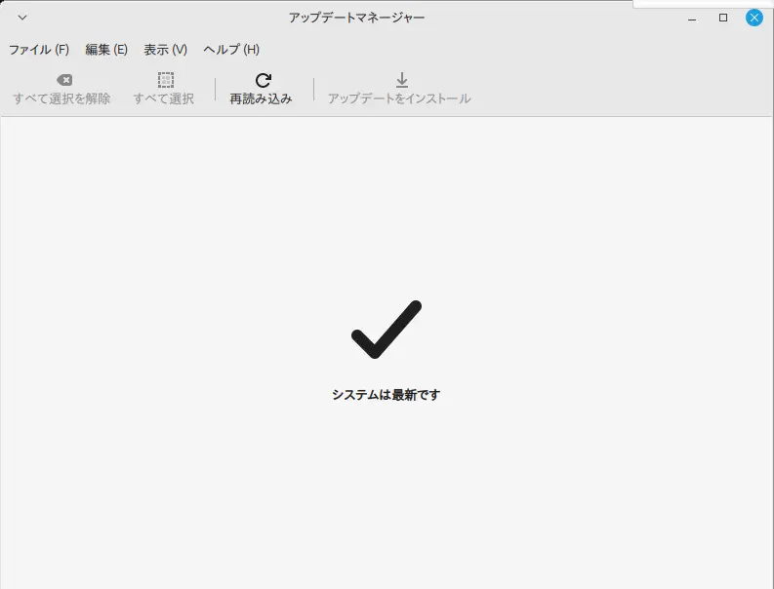The width and height of the screenshot is (774, 589).
Task: Click the システムは最新です status text
Action: click(x=386, y=395)
